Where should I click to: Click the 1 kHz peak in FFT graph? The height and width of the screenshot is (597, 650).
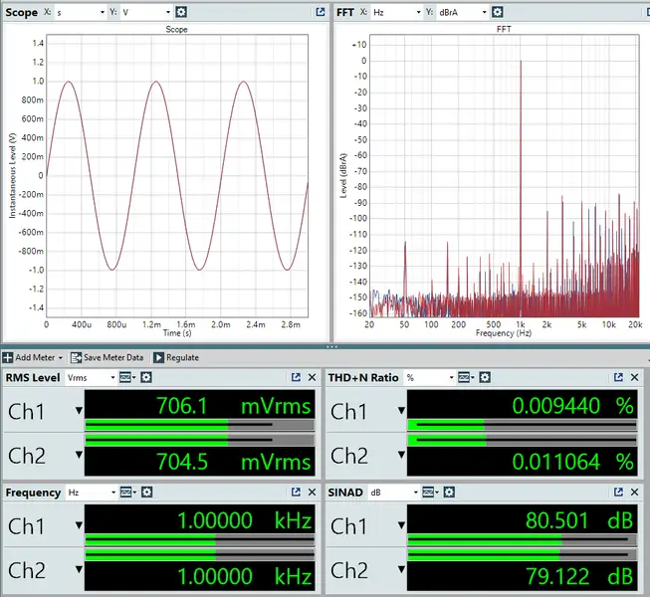(520, 62)
